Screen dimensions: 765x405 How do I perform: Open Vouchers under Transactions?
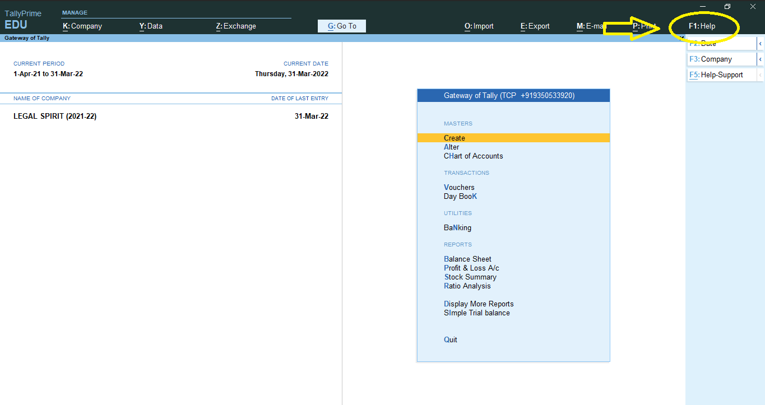pyautogui.click(x=459, y=188)
